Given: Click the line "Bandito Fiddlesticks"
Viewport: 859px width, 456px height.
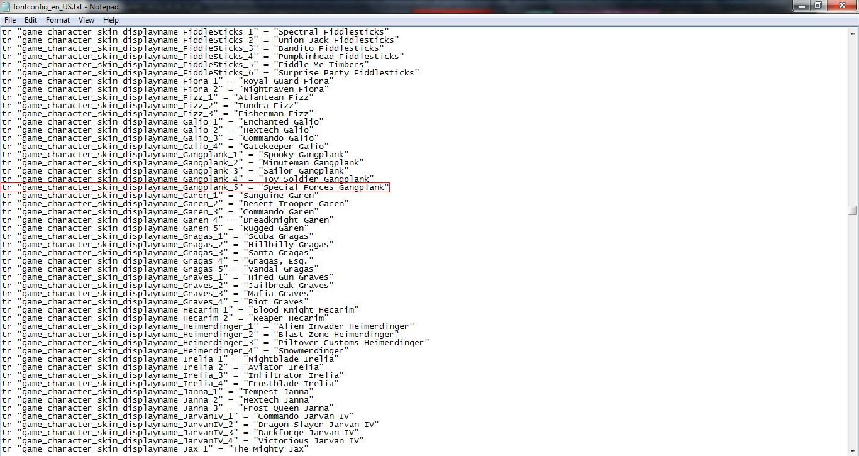Looking at the screenshot, I should tap(193, 48).
